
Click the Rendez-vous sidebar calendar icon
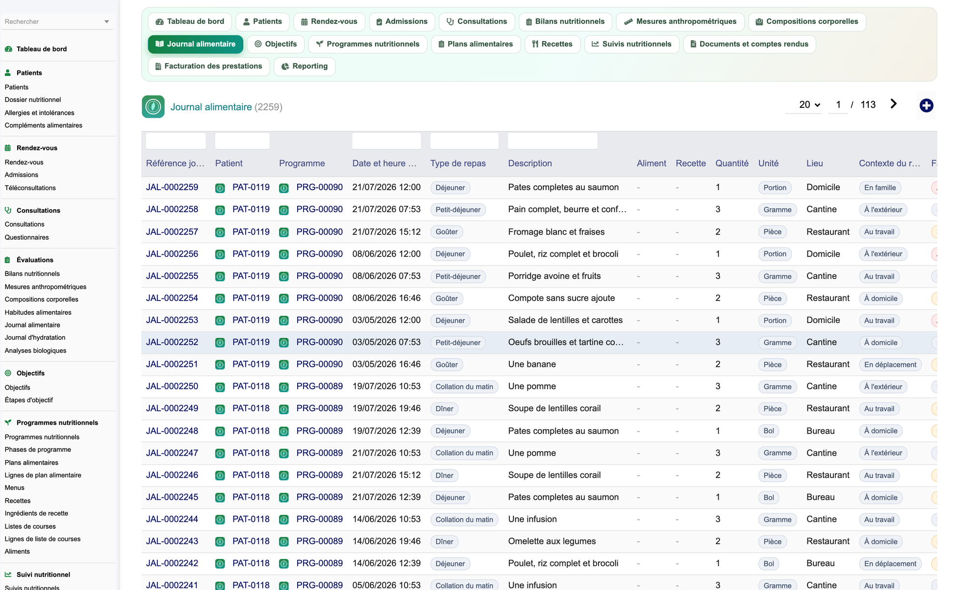8,148
